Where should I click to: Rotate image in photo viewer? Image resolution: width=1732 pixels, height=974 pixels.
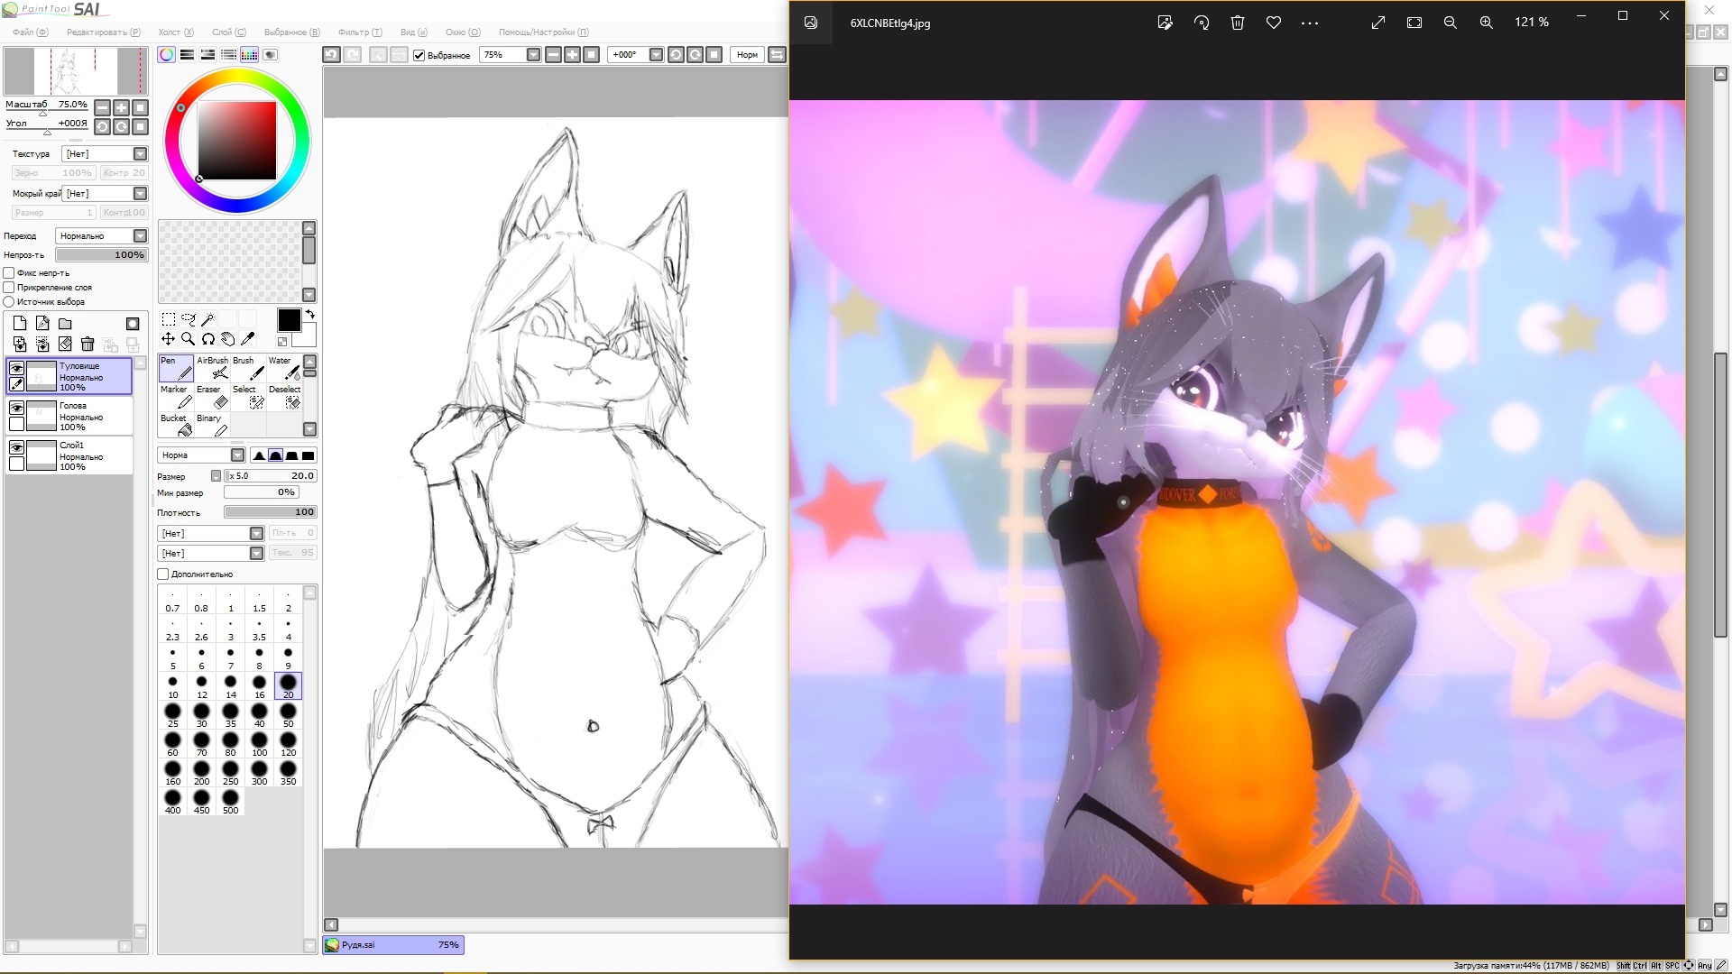point(1201,23)
